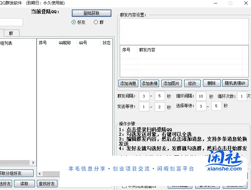This screenshot has width=251, height=190.
Task: Click the 循环次数 count input field
Action: coord(242,96)
